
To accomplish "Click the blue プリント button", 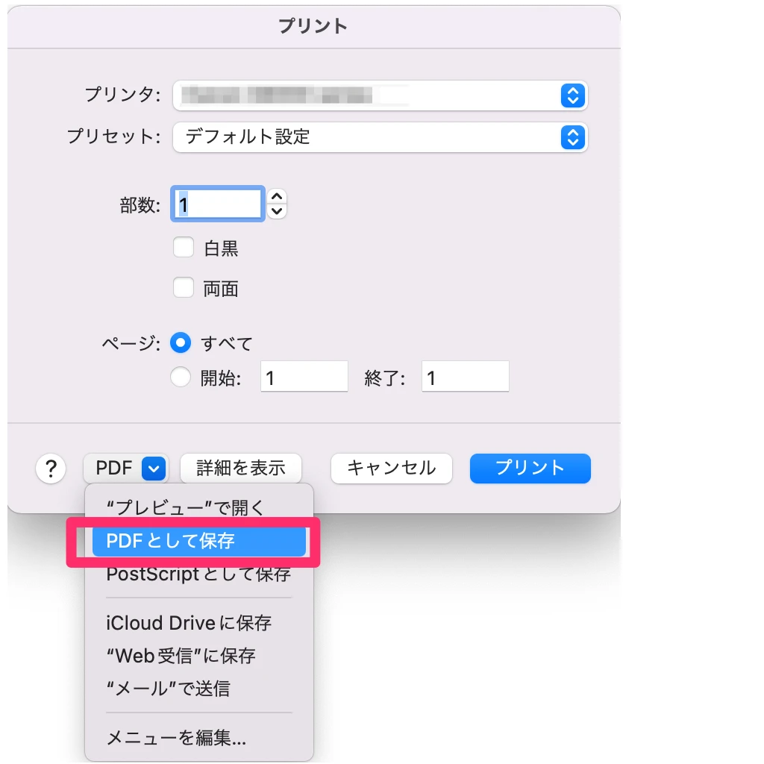I will click(530, 469).
